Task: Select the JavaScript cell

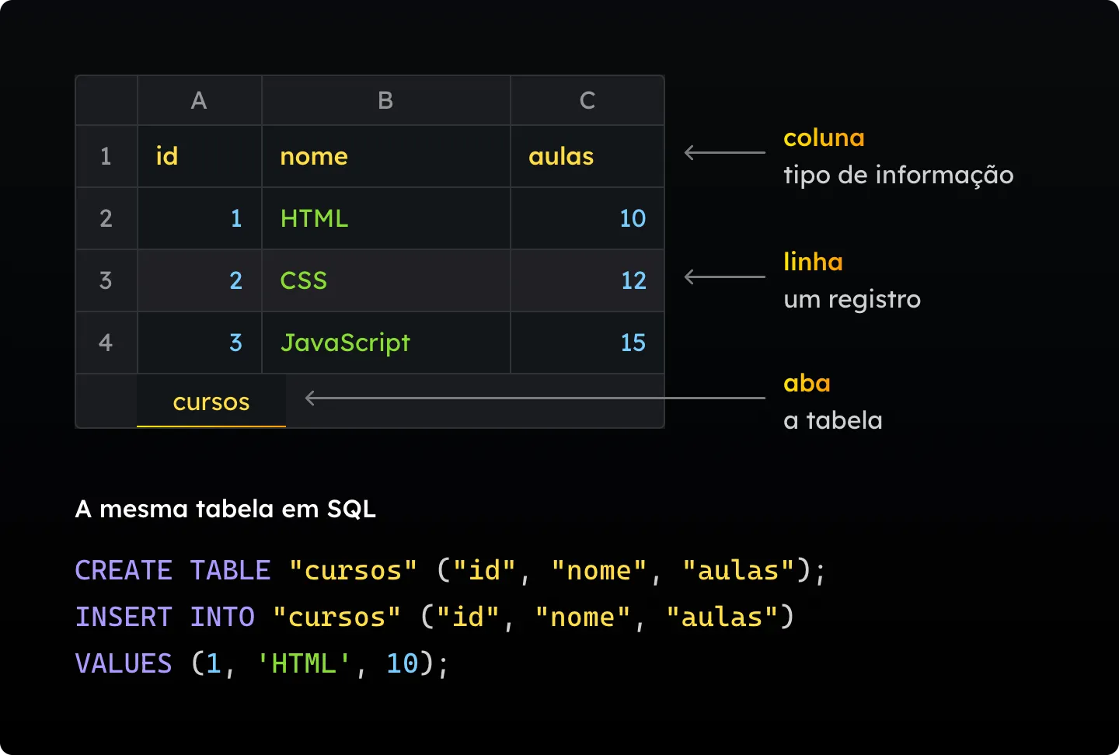Action: [386, 343]
